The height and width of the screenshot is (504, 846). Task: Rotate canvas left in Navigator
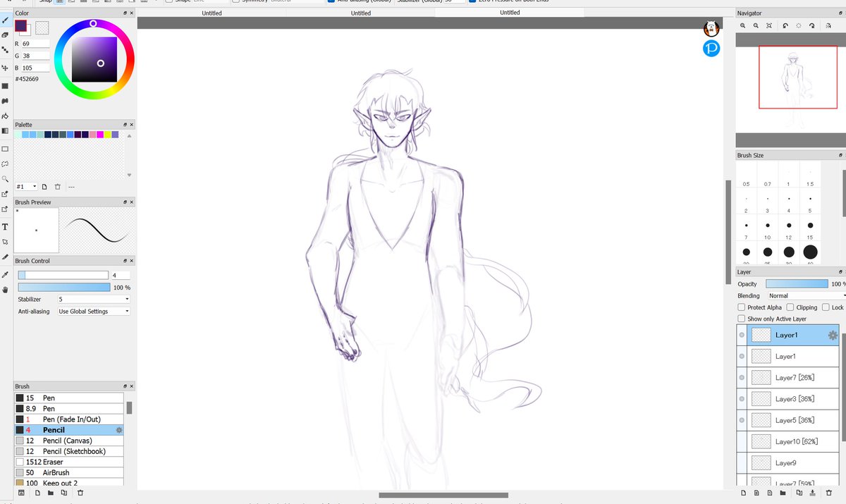click(785, 25)
